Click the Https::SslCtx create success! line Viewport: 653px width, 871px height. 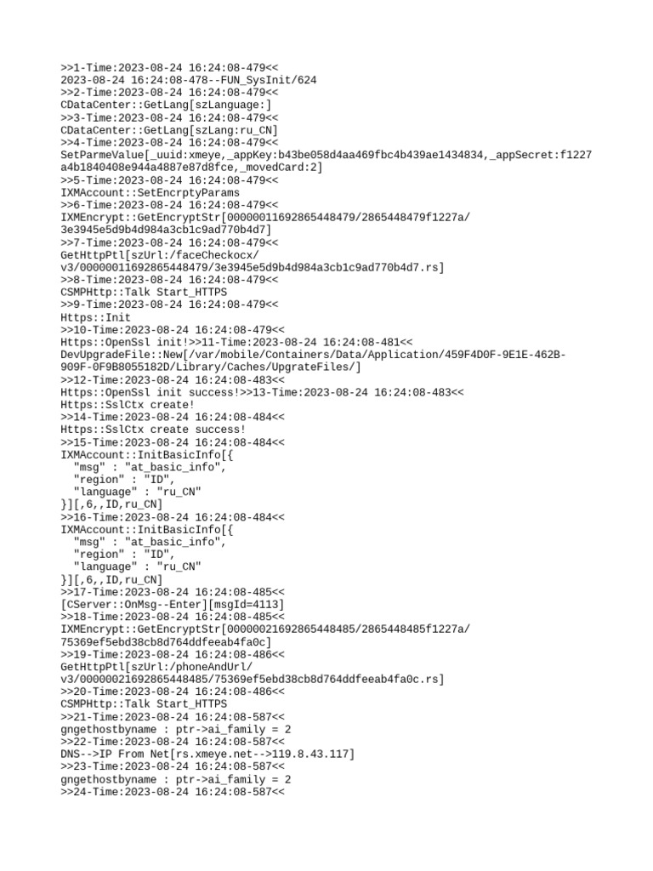tap(153, 430)
